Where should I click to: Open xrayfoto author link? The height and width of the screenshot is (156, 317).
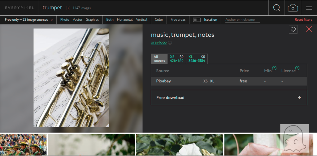point(158,43)
